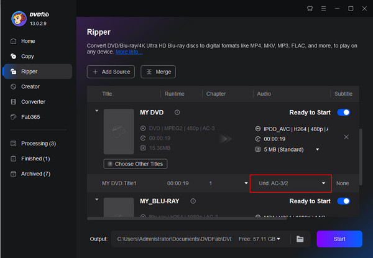This screenshot has width=373, height=258.
Task: Remove MY DVD task with X
Action: [346, 137]
